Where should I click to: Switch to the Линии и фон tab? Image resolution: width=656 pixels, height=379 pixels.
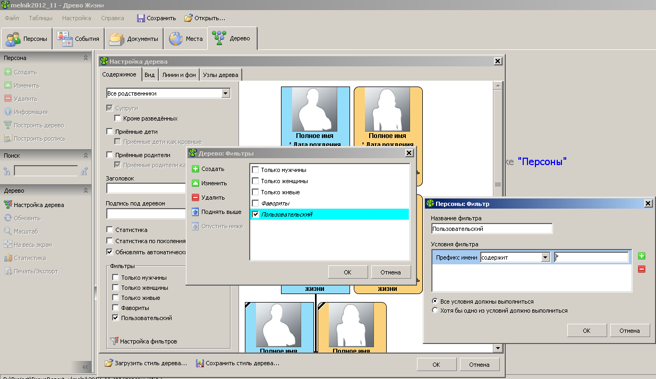[179, 75]
